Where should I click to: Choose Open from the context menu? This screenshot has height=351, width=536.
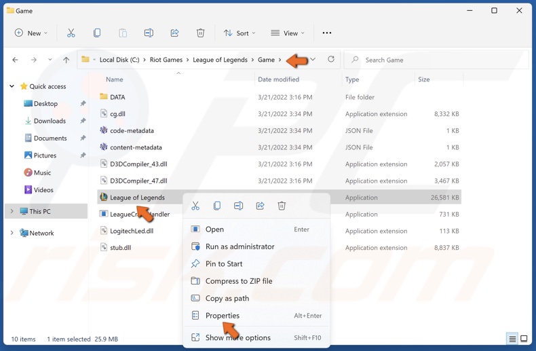[x=256, y=229]
